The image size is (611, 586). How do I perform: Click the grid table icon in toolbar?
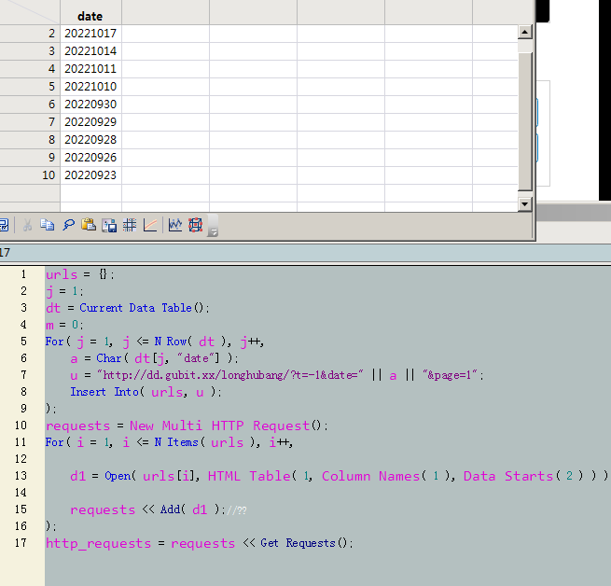click(130, 225)
